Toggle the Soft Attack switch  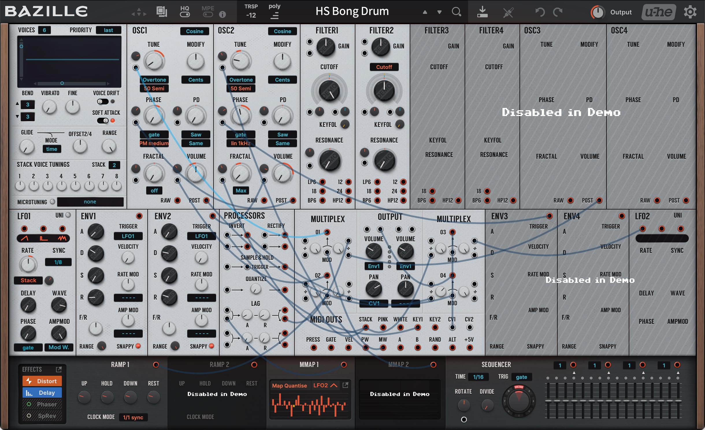(103, 121)
